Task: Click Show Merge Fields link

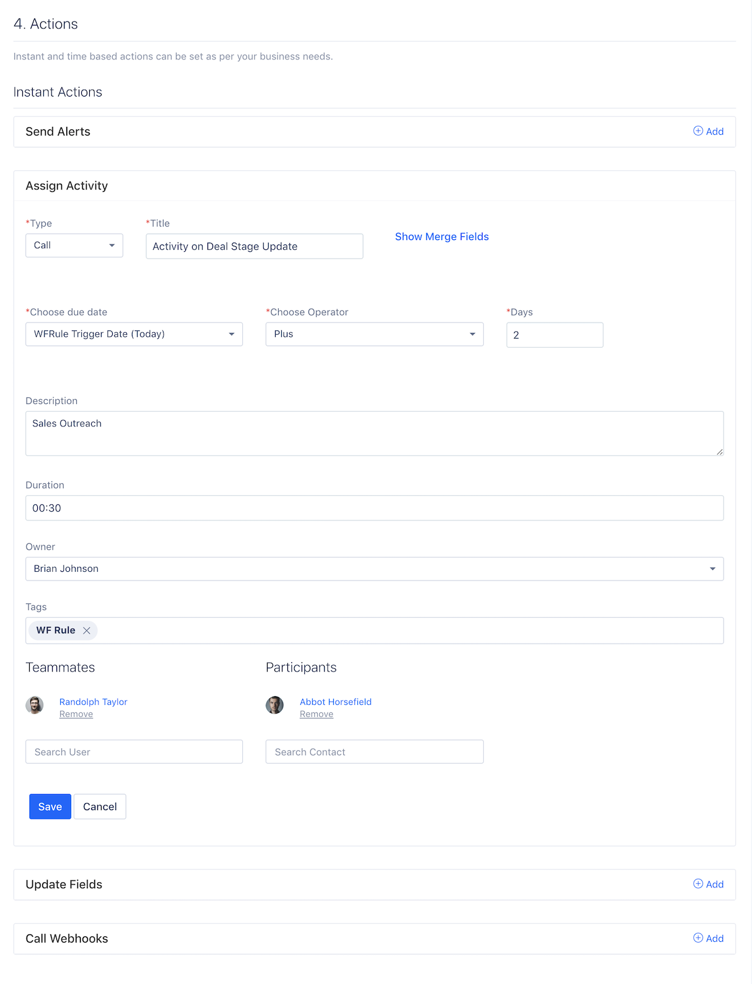Action: click(442, 236)
